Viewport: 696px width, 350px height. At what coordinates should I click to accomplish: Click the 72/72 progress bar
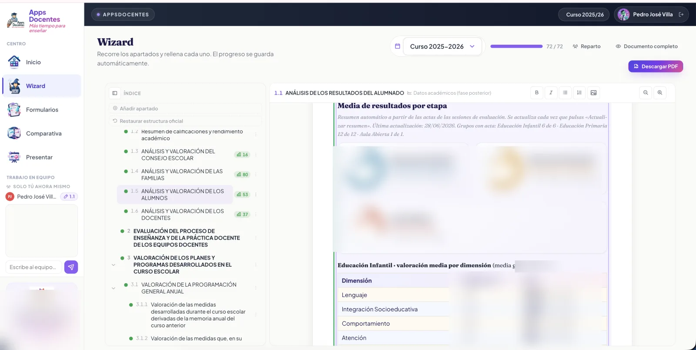click(x=516, y=46)
